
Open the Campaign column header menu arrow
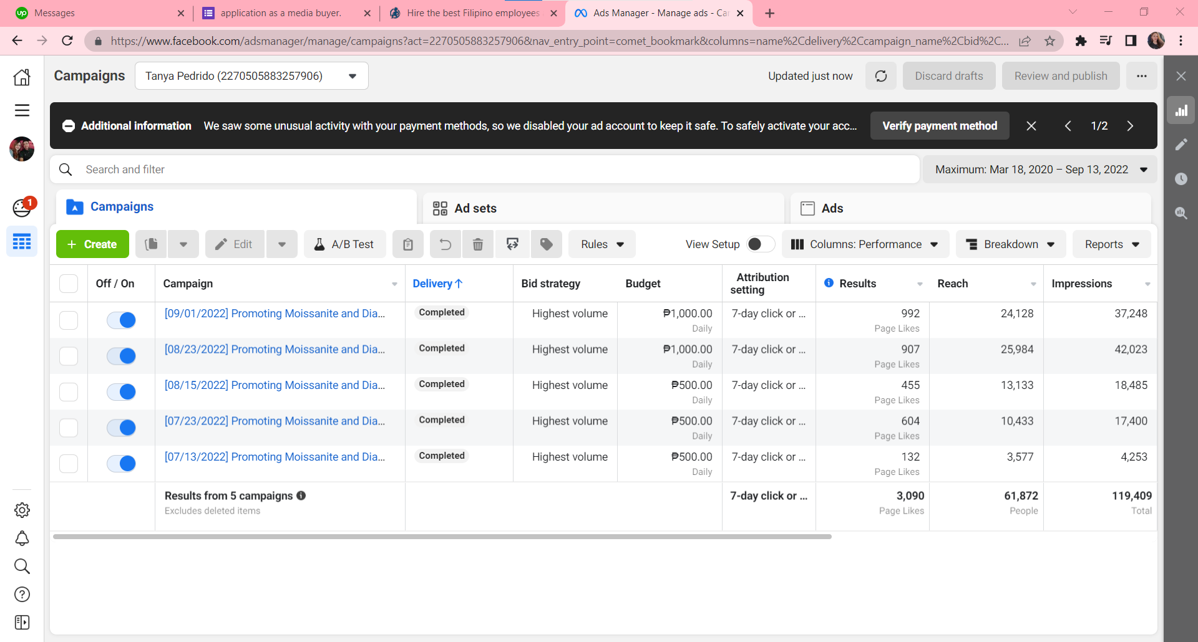coord(394,284)
